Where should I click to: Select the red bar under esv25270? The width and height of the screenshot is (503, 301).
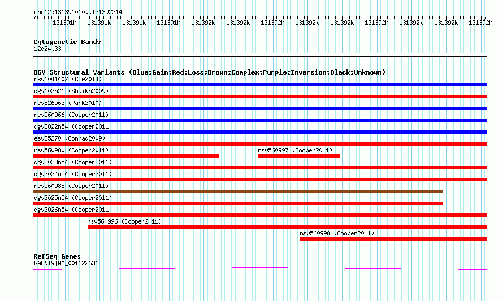click(260, 144)
